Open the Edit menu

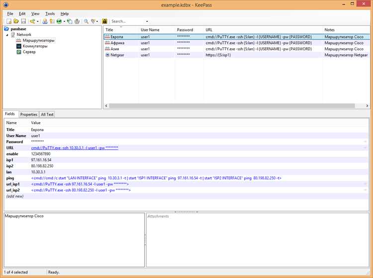coord(22,13)
